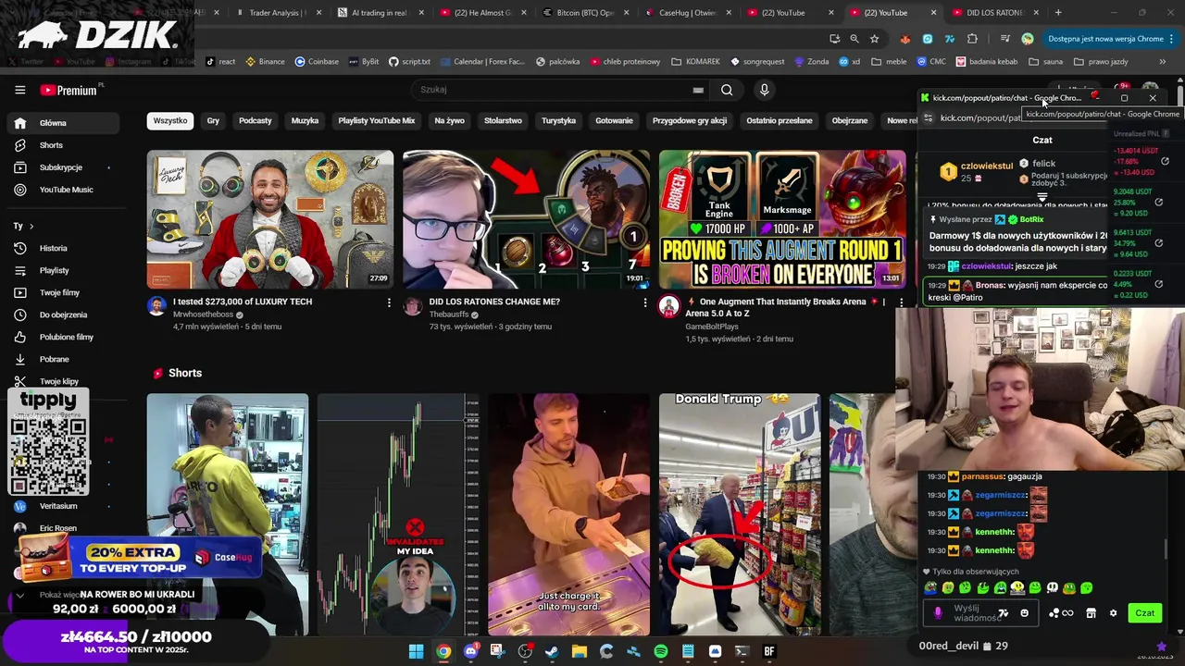Open Twoje filmy in the sidebar
The height and width of the screenshot is (666, 1185).
pos(61,292)
